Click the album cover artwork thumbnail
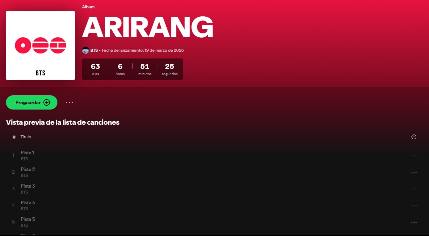Screen dimensions: 429x236 40,45
